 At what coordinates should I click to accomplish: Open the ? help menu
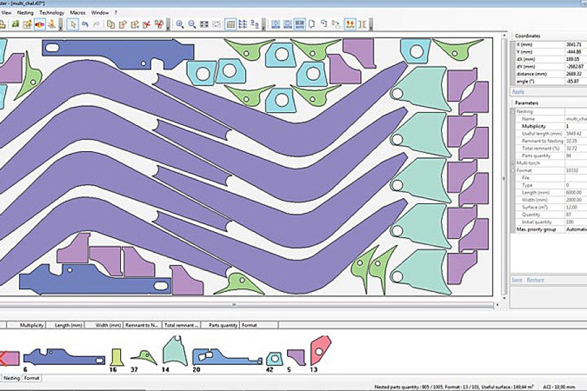pyautogui.click(x=115, y=13)
